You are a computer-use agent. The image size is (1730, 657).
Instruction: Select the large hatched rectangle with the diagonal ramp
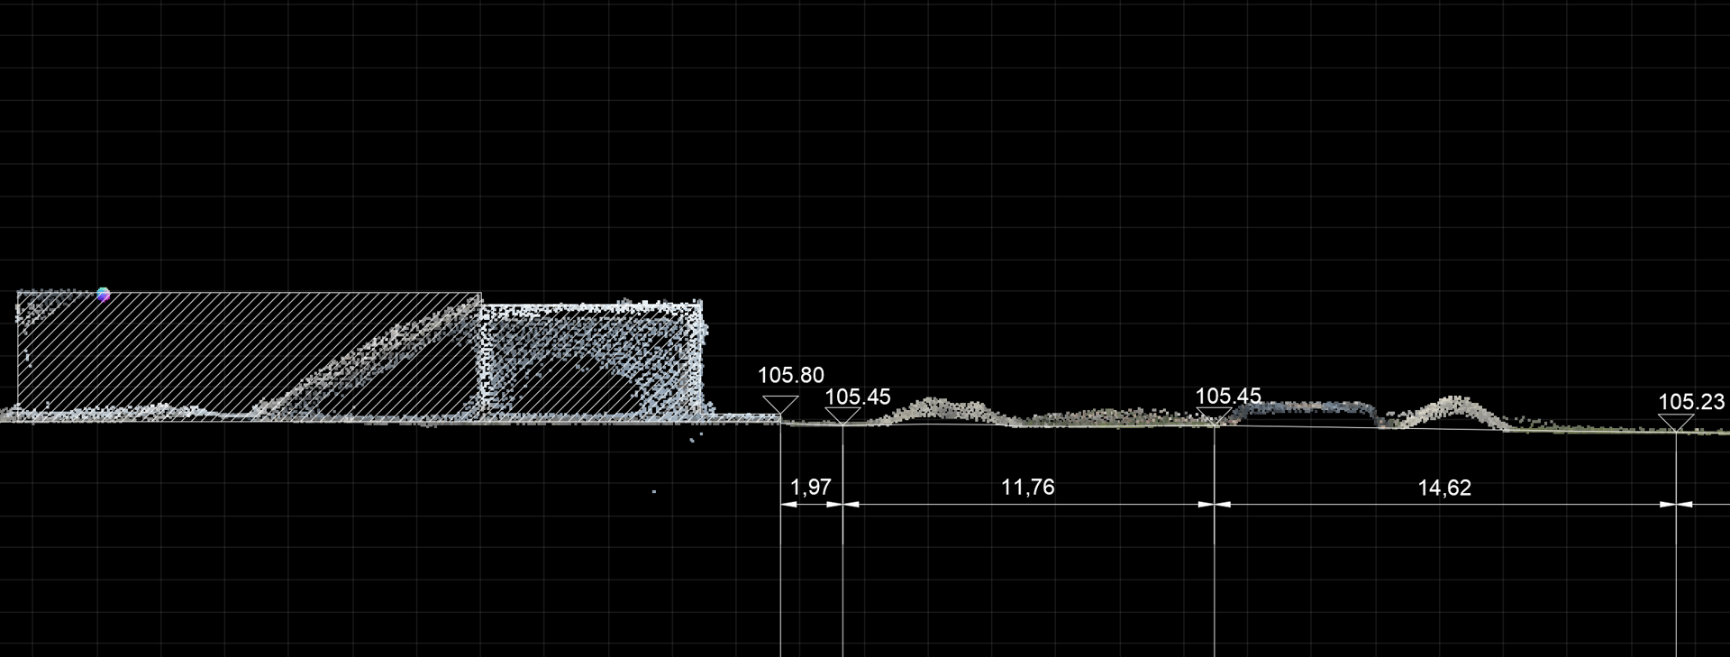pos(249,356)
